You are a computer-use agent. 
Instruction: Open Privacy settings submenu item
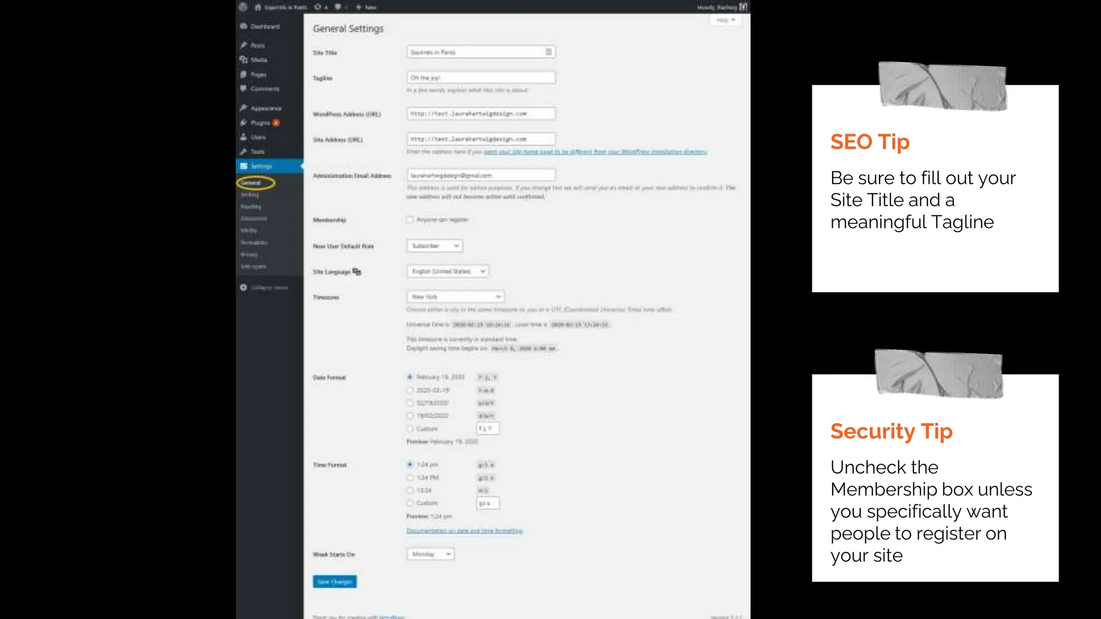(249, 254)
